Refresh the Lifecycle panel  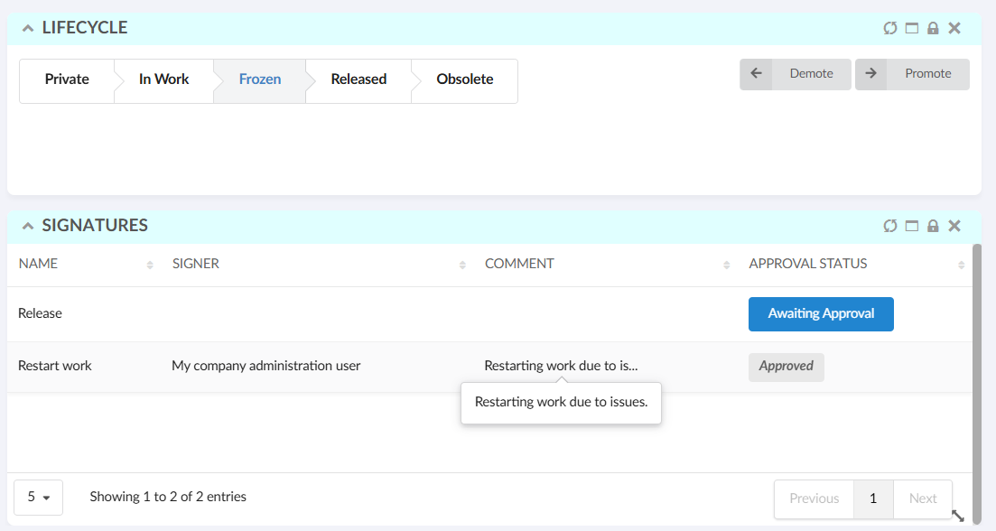click(890, 28)
